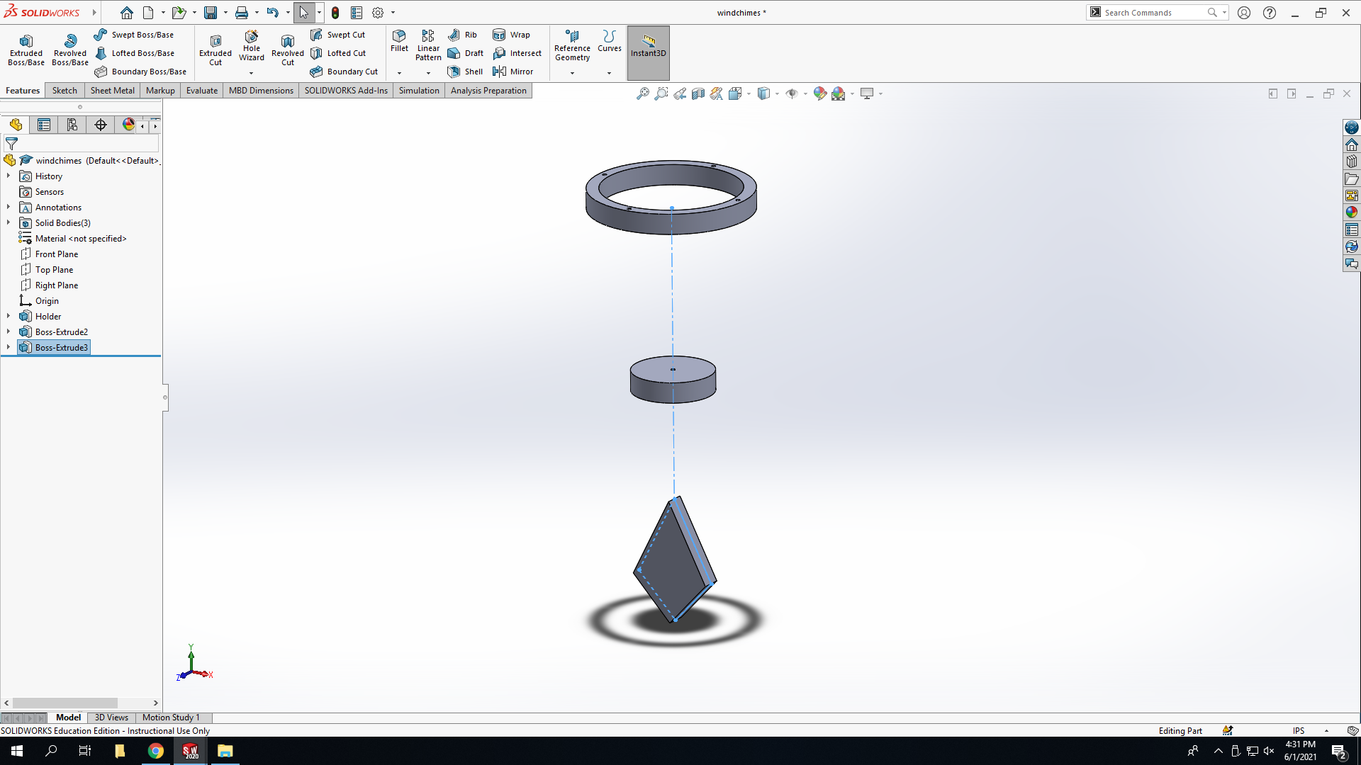The height and width of the screenshot is (765, 1361).
Task: Click the Lofted Cut tool
Action: pyautogui.click(x=339, y=53)
